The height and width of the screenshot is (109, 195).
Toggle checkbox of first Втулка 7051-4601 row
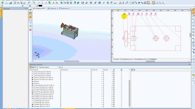(114, 78)
